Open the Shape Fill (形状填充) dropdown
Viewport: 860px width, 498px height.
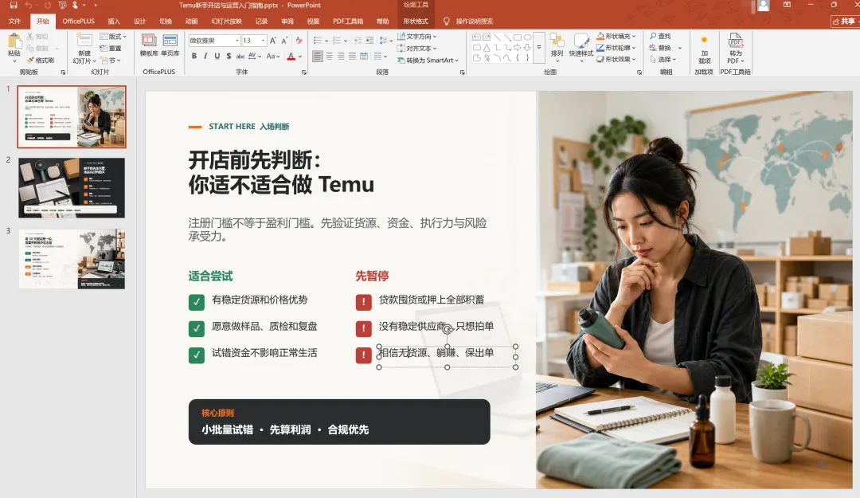coord(616,36)
